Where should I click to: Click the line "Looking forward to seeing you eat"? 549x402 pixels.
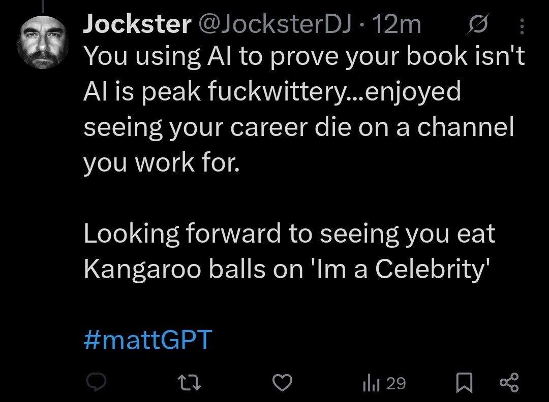pyautogui.click(x=289, y=234)
